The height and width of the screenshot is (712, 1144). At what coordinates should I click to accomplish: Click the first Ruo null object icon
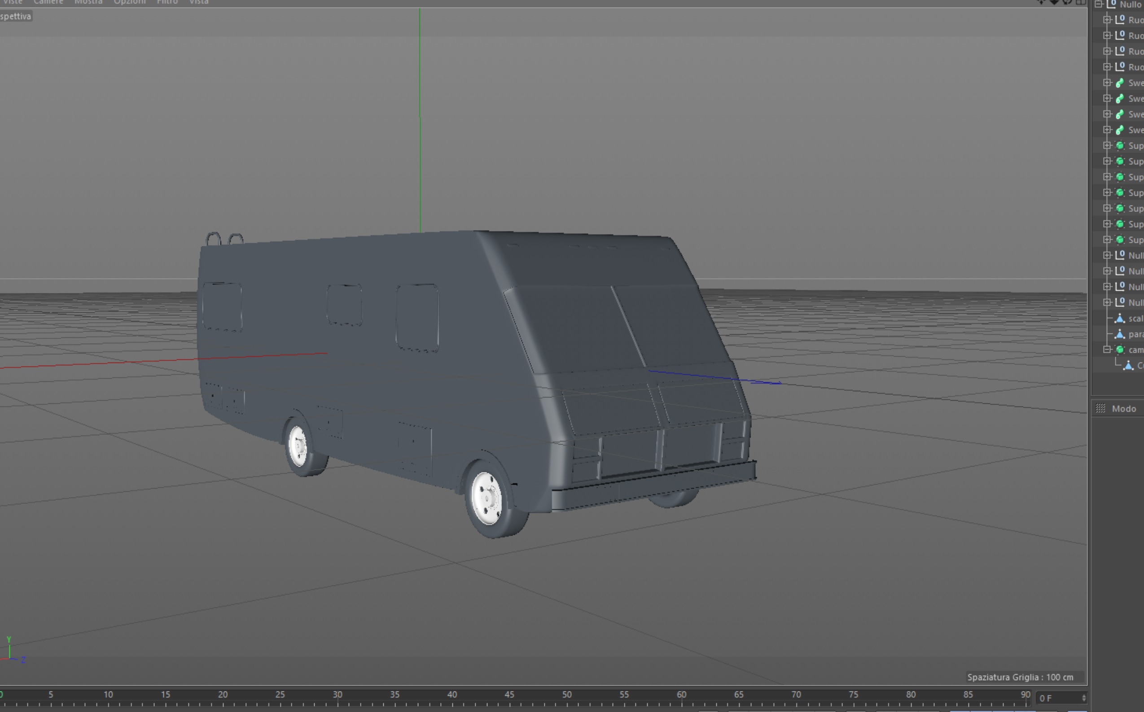pyautogui.click(x=1120, y=20)
